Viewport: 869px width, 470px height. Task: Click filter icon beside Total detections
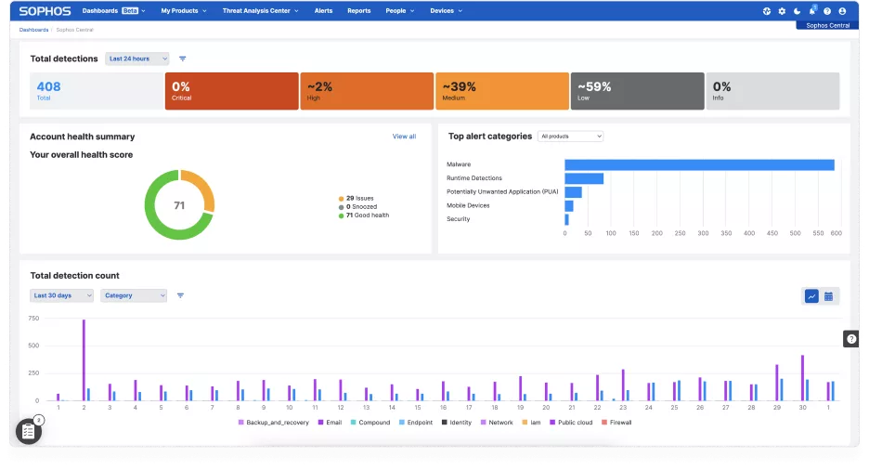pos(183,59)
